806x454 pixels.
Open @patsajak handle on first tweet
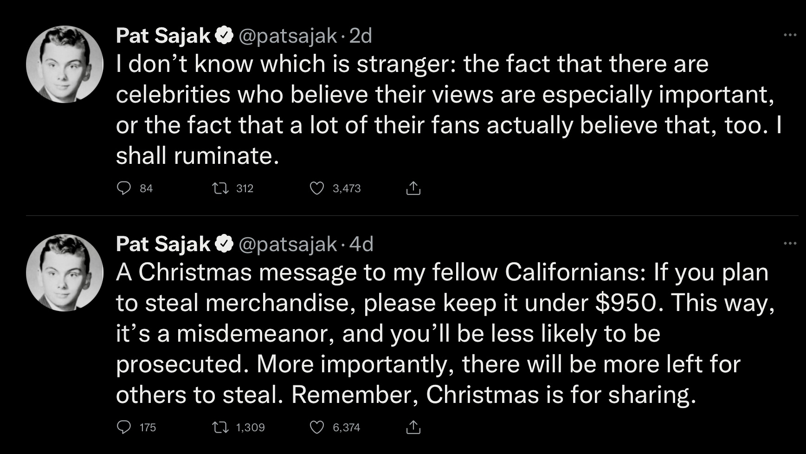(288, 36)
